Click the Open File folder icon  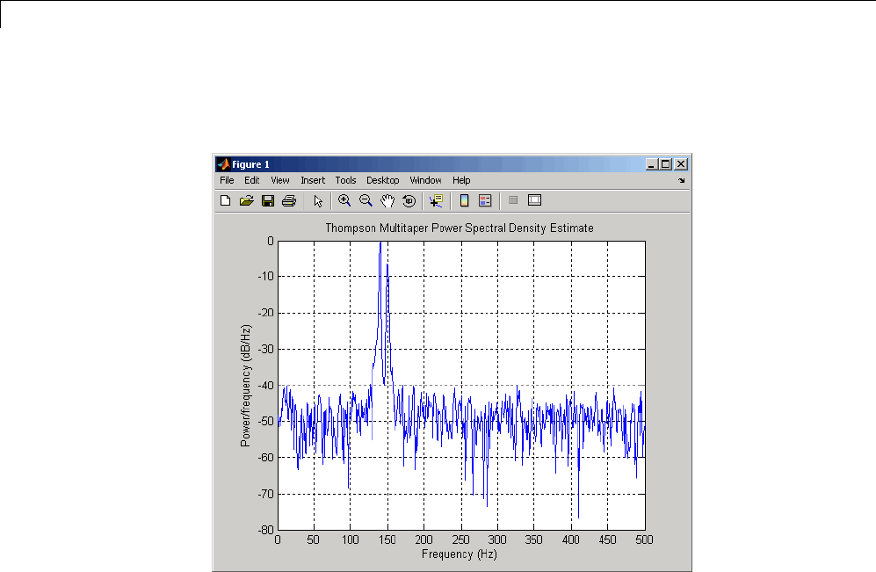[x=247, y=200]
